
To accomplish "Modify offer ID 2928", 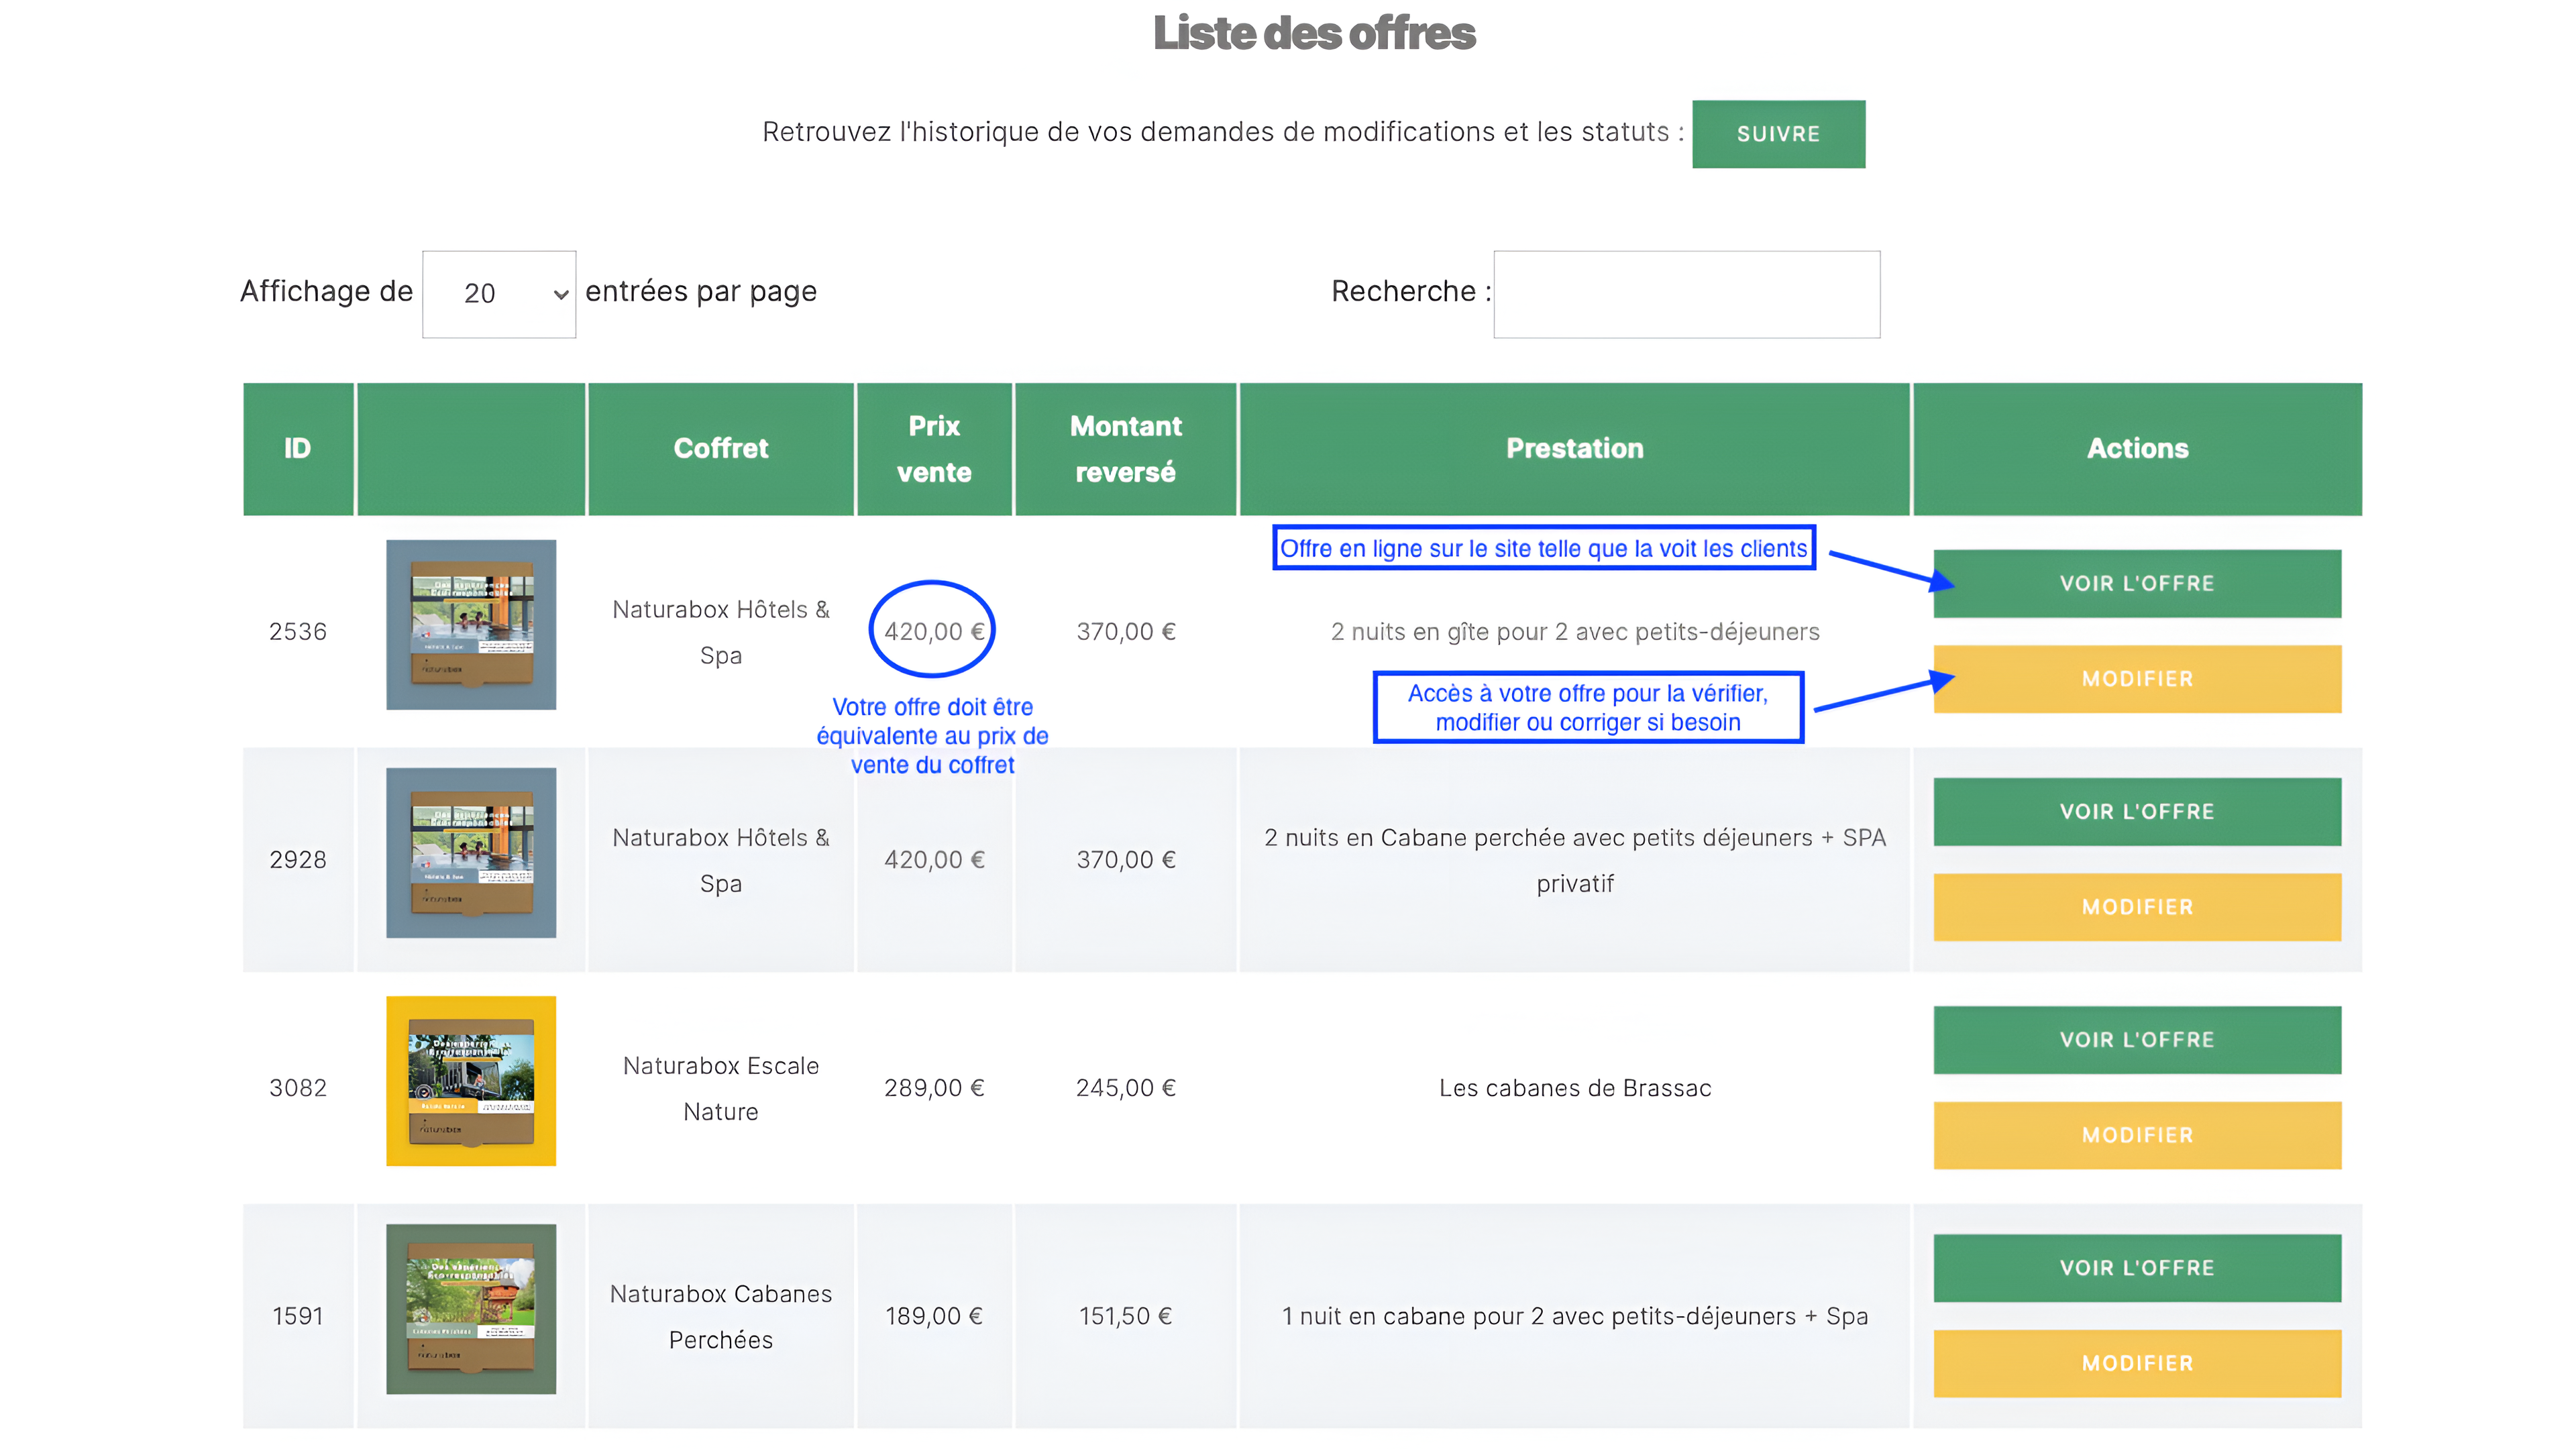I will [2137, 907].
